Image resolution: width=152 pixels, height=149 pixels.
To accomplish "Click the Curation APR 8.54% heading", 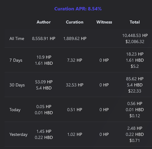I will pyautogui.click(x=78, y=9).
